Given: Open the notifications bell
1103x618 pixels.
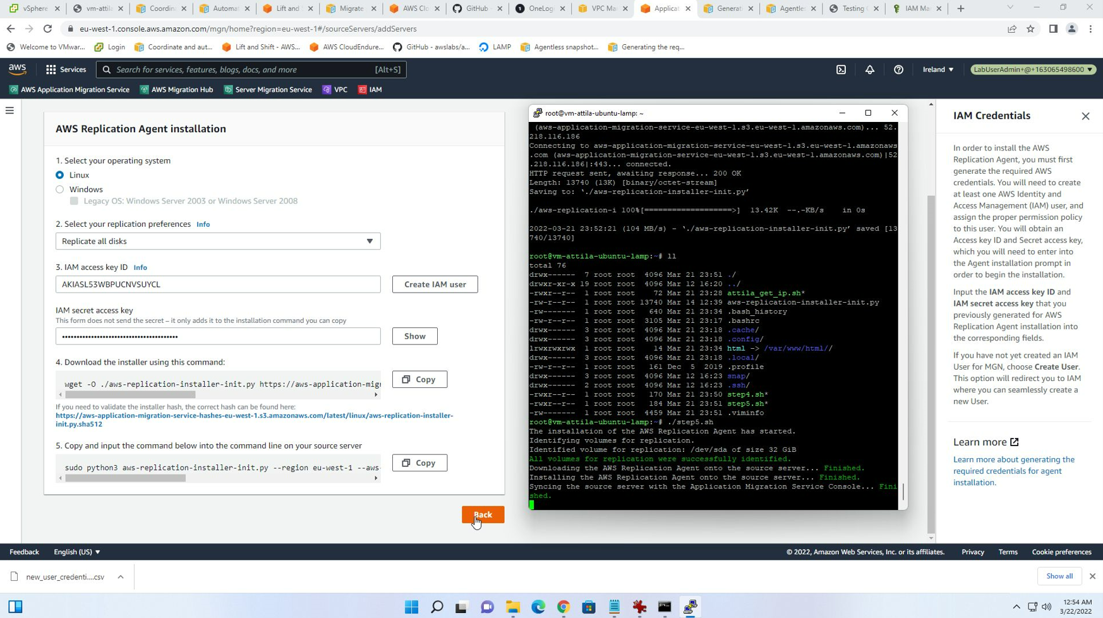Looking at the screenshot, I should click(870, 70).
